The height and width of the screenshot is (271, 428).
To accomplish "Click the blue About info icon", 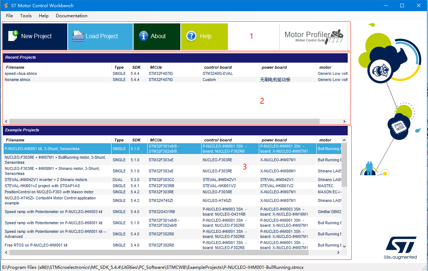I will [x=144, y=36].
